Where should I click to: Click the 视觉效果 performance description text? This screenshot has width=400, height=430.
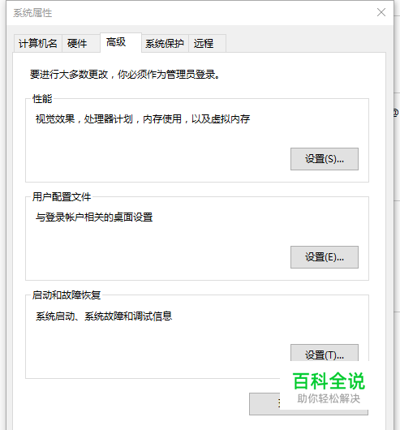(x=143, y=119)
